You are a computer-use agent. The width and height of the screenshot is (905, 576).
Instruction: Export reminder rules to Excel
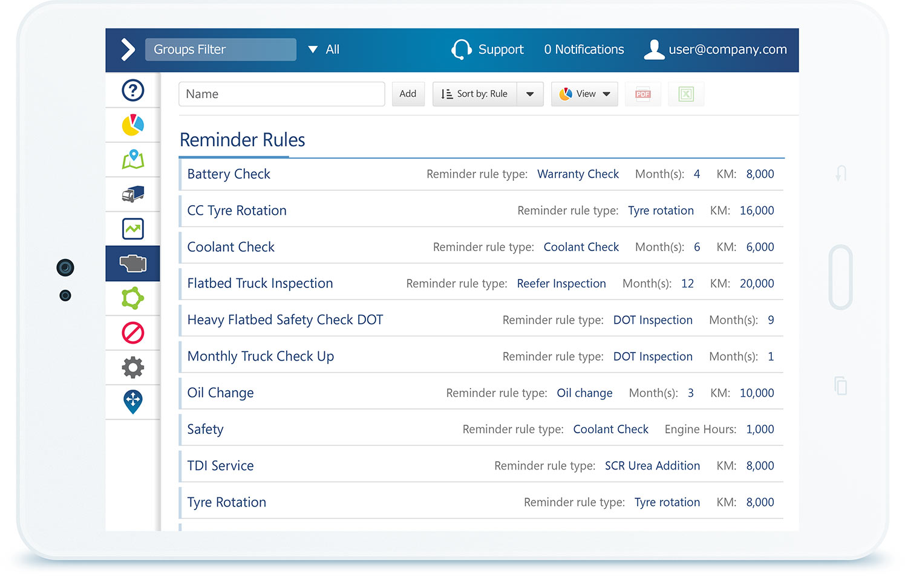click(686, 94)
